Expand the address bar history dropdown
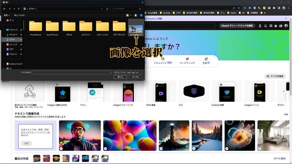The height and width of the screenshot is (164, 292). [102, 9]
